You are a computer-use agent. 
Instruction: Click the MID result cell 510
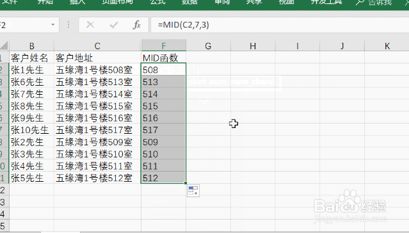point(164,154)
